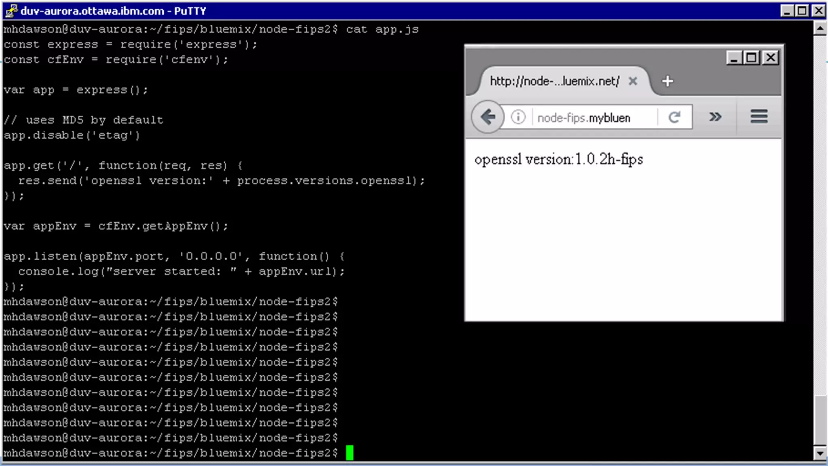Viewport: 828px width, 466px height.
Task: Click the browser back arrow button
Action: pos(488,117)
